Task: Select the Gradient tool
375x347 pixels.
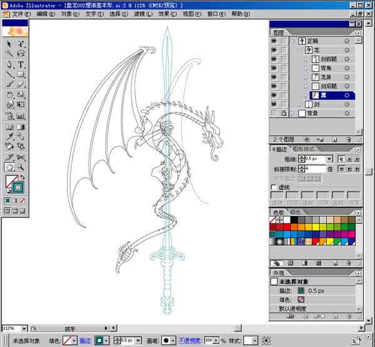Action: click(21, 127)
